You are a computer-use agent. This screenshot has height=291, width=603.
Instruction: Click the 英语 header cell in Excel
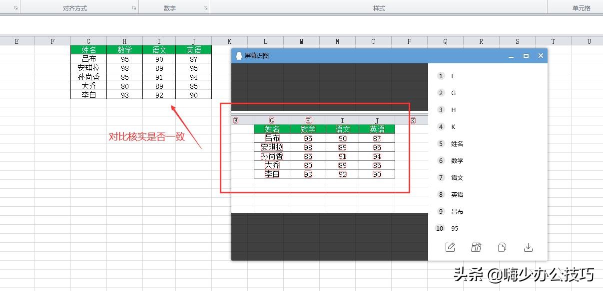coord(193,50)
